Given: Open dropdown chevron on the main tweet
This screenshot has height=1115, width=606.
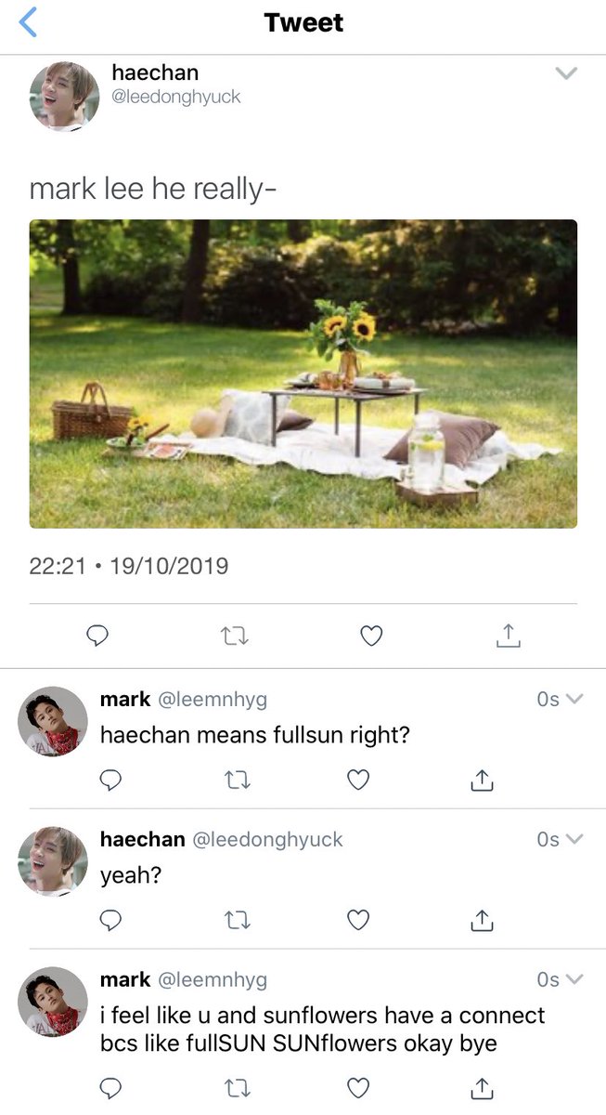Looking at the screenshot, I should coord(565,73).
